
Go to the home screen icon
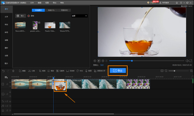177,3
